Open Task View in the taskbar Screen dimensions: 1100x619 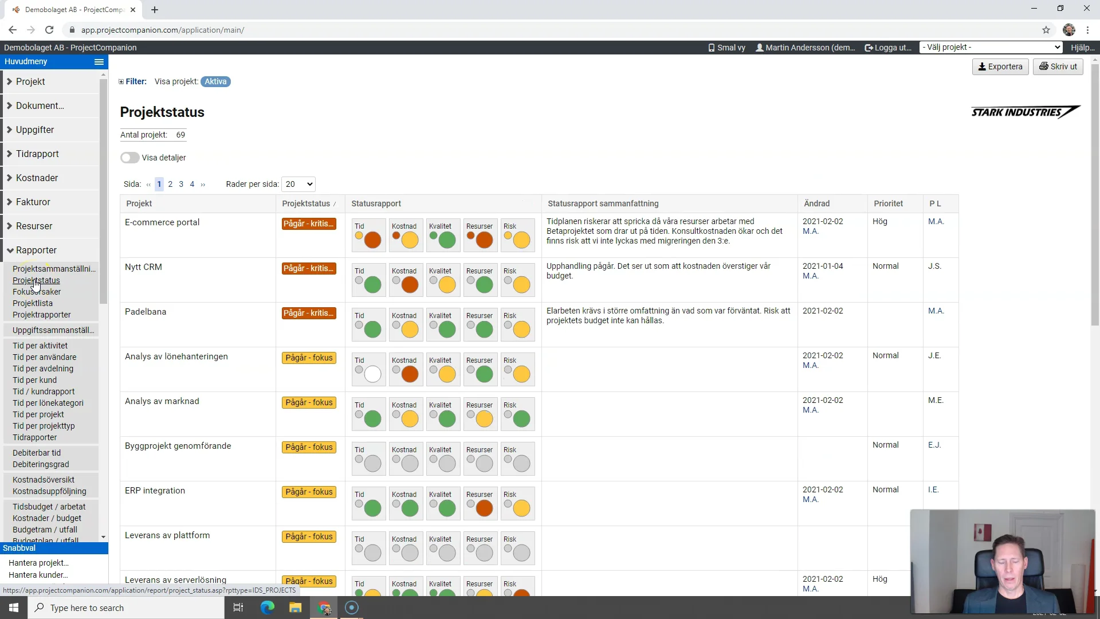pyautogui.click(x=238, y=608)
